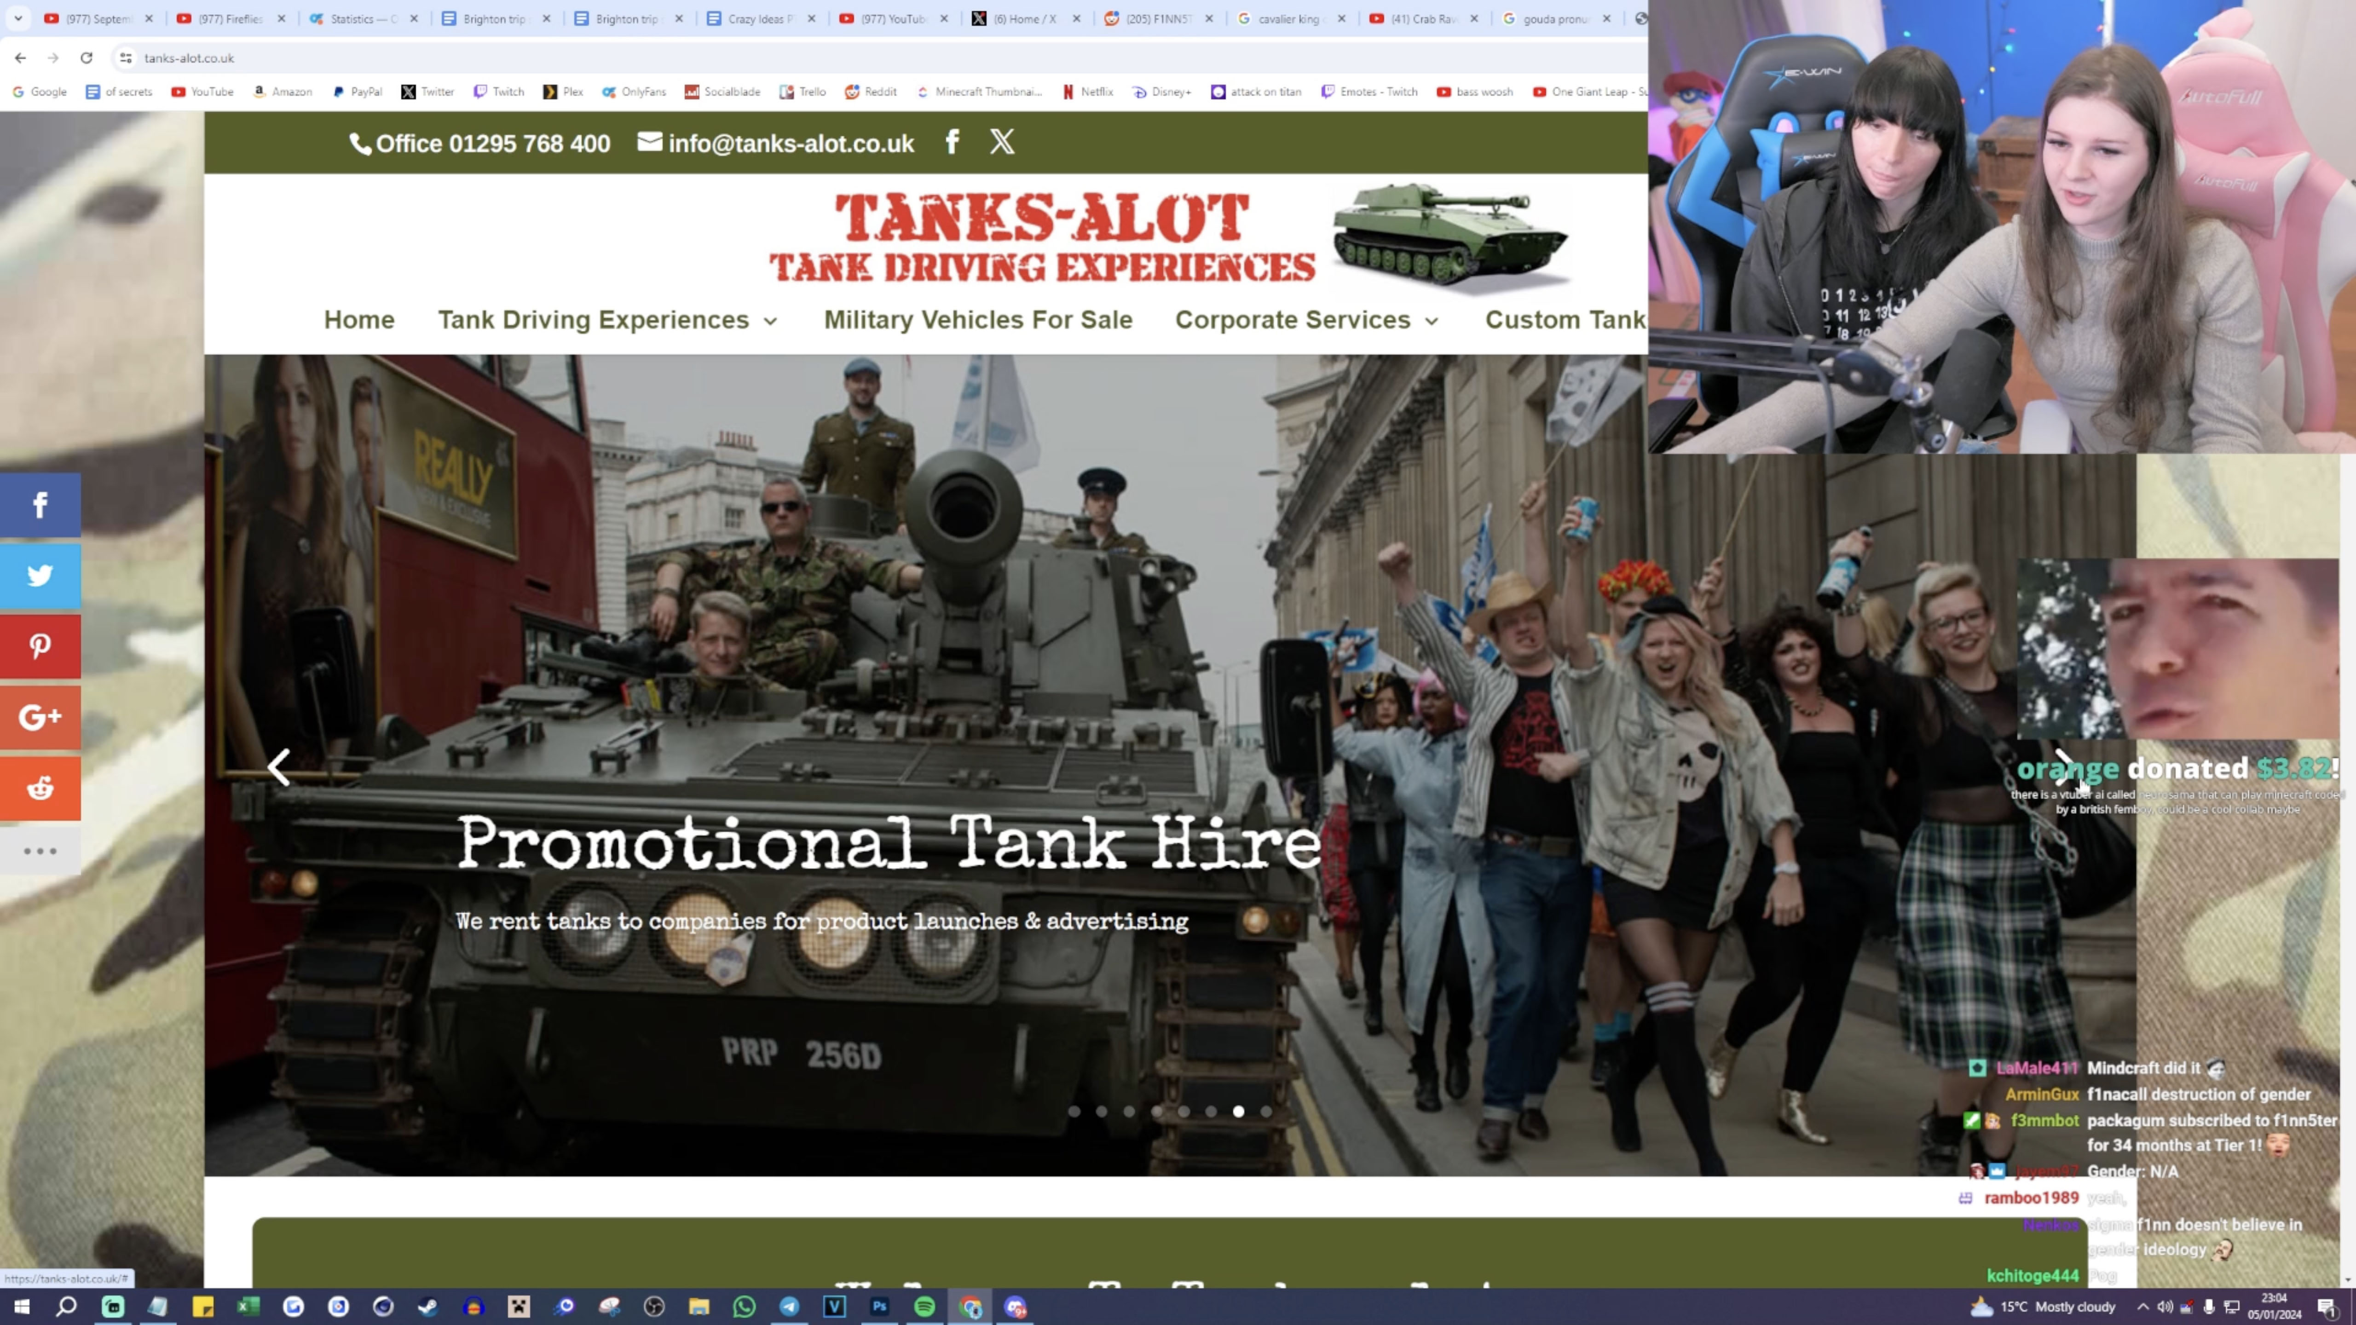The width and height of the screenshot is (2356, 1325).
Task: Open the Netflix bookmark
Action: (1088, 92)
